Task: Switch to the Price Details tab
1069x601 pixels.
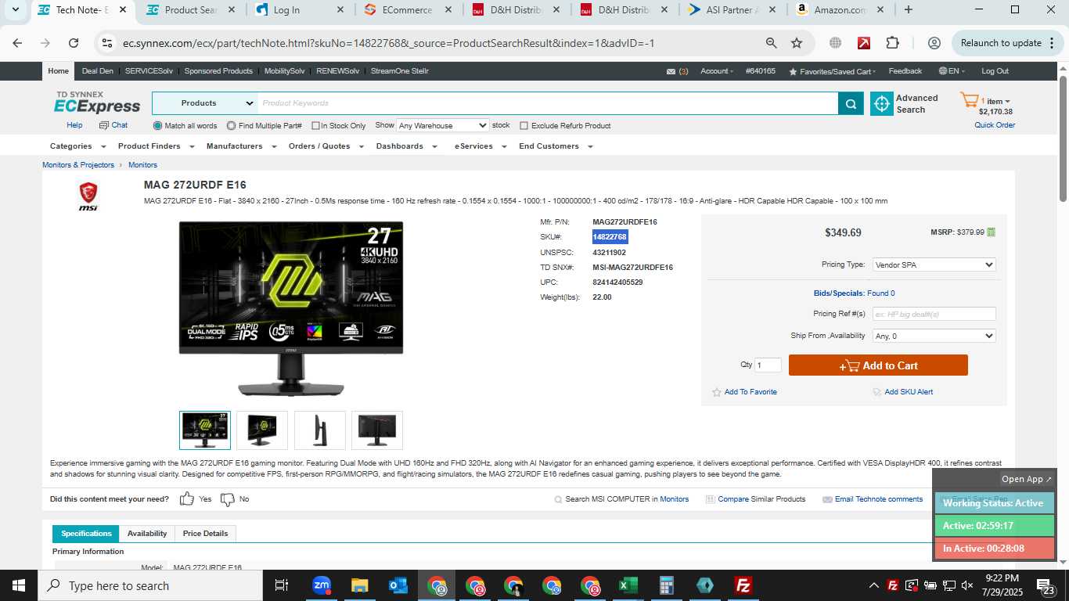Action: (x=205, y=534)
